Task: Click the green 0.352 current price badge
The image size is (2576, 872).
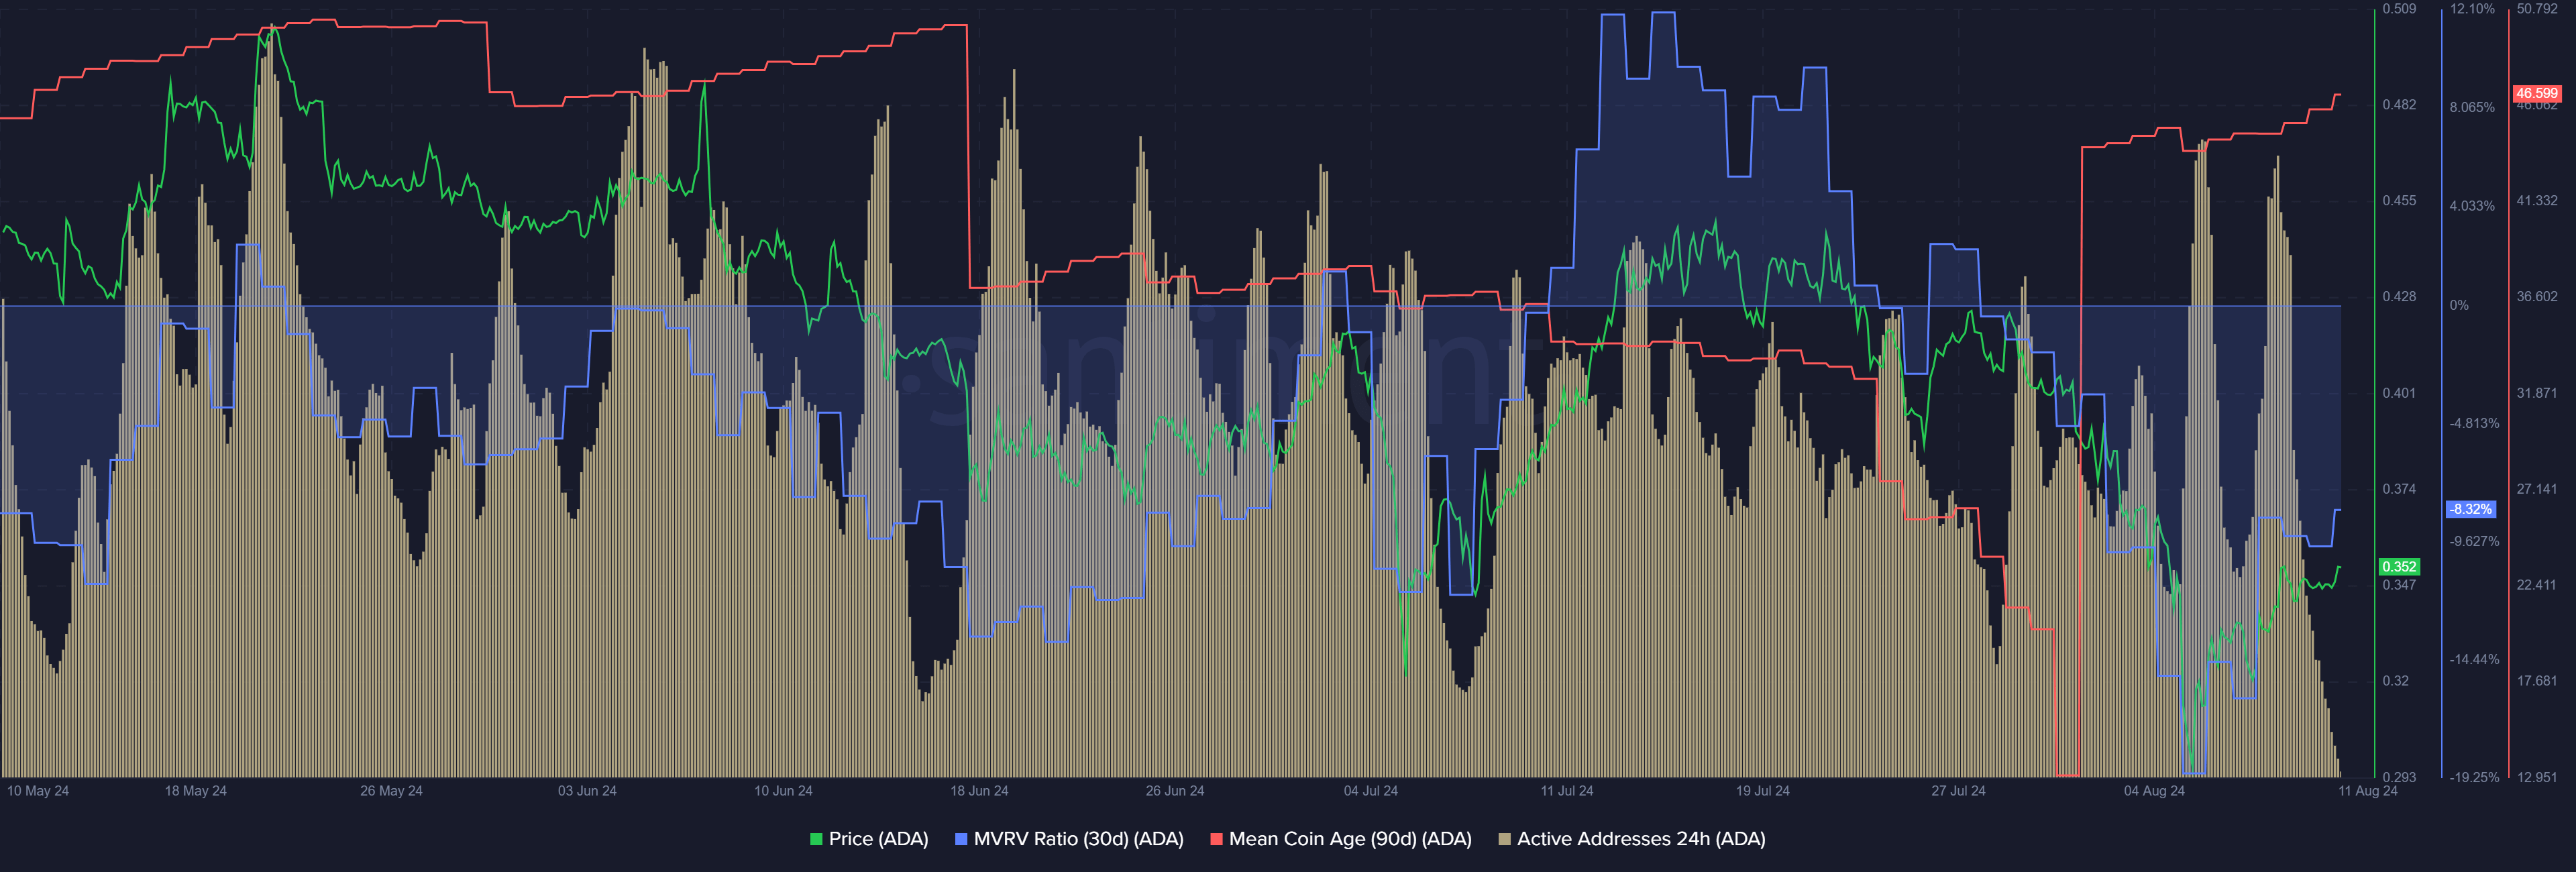Action: coord(2399,566)
